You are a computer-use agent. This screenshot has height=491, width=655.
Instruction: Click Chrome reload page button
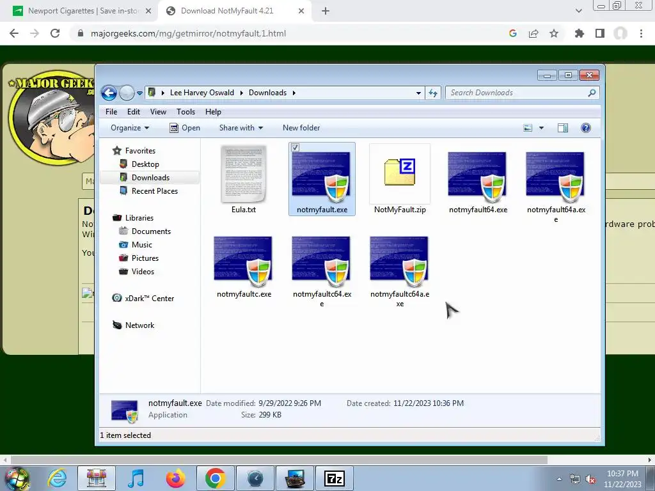(55, 33)
